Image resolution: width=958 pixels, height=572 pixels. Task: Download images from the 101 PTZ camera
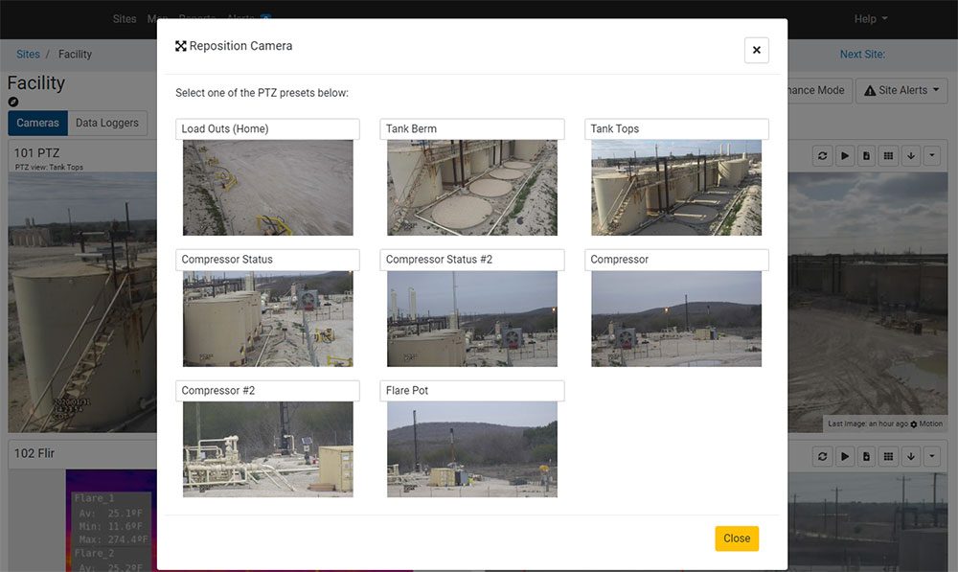tap(910, 155)
